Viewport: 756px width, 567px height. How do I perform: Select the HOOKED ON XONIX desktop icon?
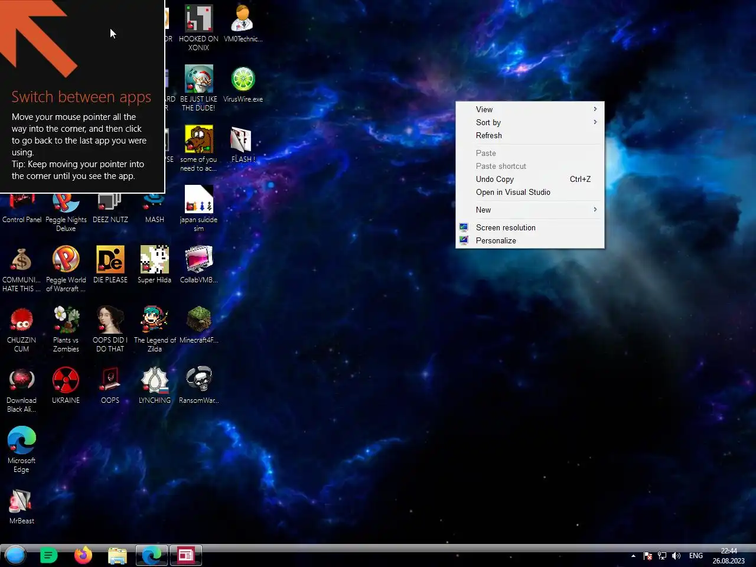pos(198,27)
